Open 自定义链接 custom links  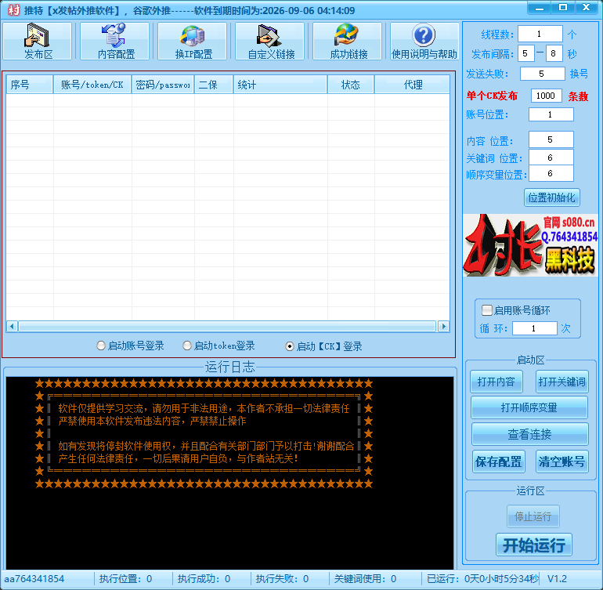coord(269,42)
